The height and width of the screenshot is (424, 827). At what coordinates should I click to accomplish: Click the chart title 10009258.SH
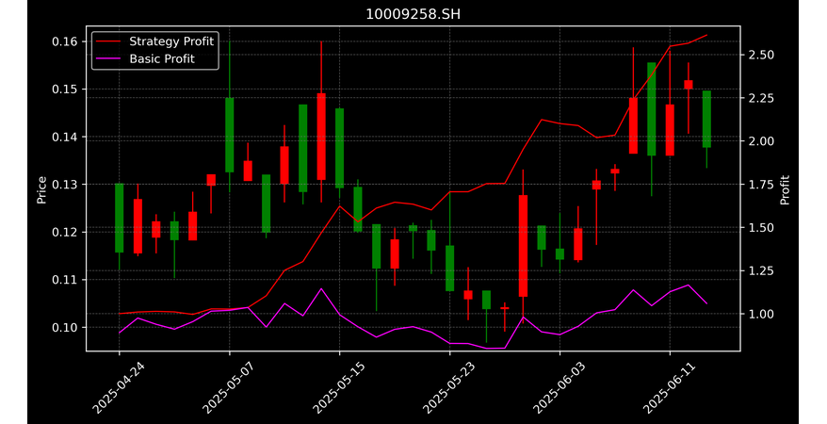pos(413,14)
